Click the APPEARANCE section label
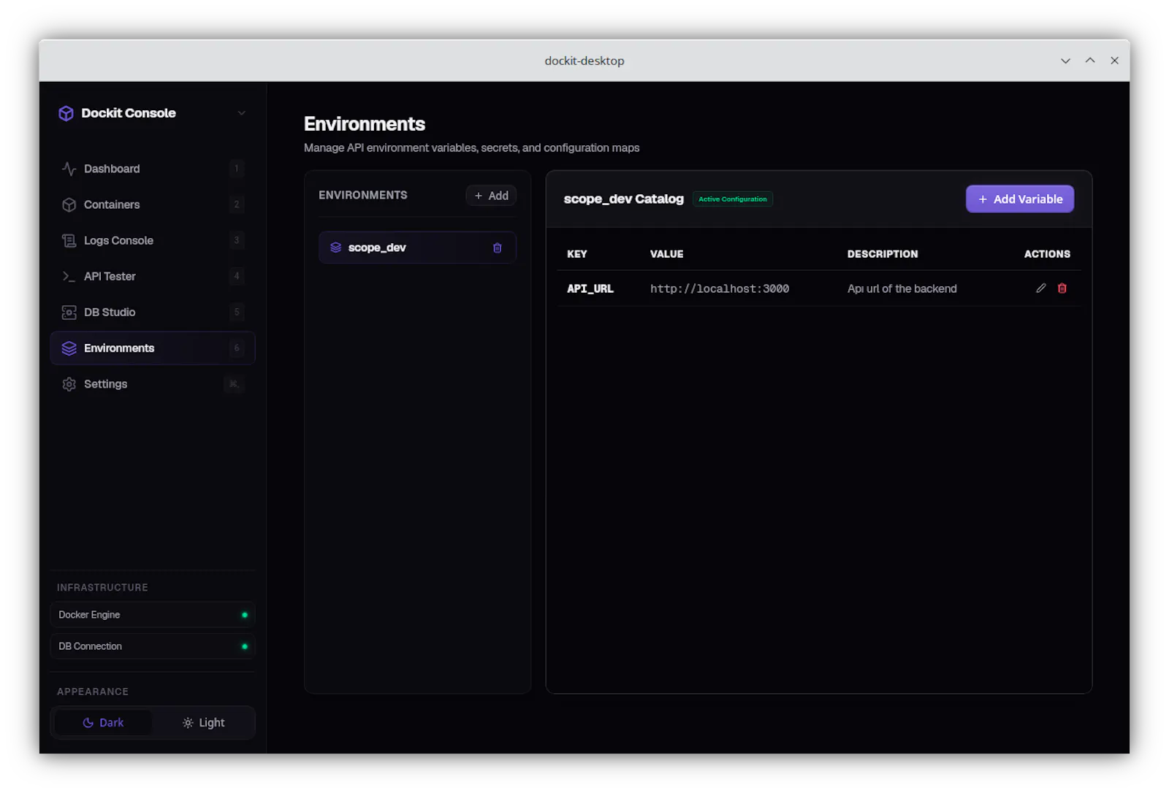This screenshot has height=793, width=1169. pyautogui.click(x=93, y=692)
